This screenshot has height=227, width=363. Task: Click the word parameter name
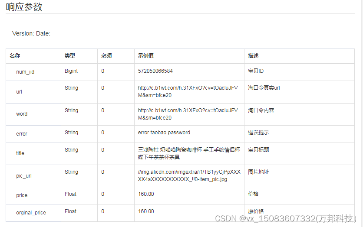coord(22,114)
